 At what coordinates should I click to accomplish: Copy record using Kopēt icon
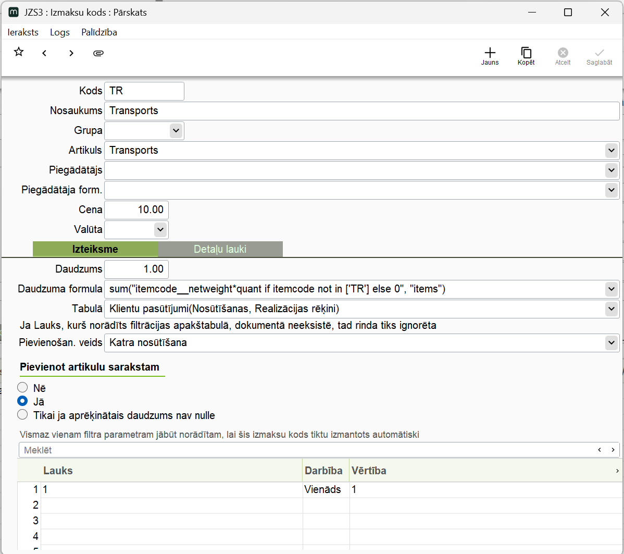(526, 55)
